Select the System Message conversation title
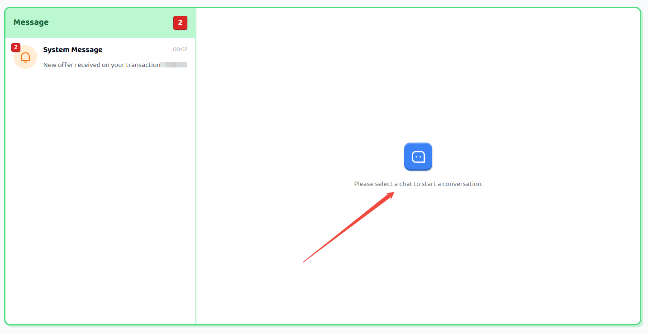This screenshot has width=648, height=334. [x=73, y=50]
